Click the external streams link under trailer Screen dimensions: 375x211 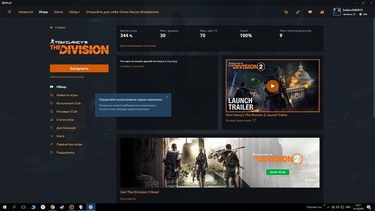241,120
